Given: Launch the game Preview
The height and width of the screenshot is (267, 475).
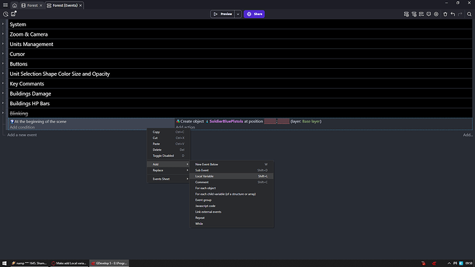Looking at the screenshot, I should click(x=222, y=14).
